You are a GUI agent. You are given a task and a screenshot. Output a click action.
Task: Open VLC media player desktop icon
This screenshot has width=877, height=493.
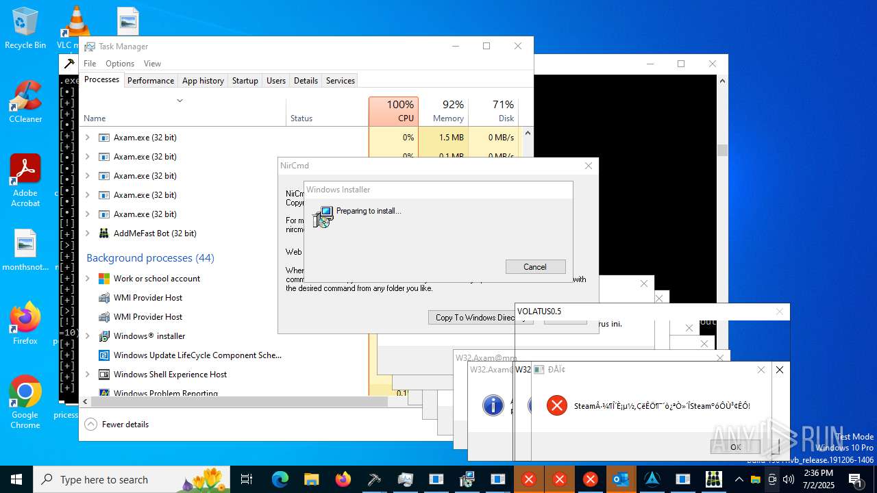click(75, 29)
